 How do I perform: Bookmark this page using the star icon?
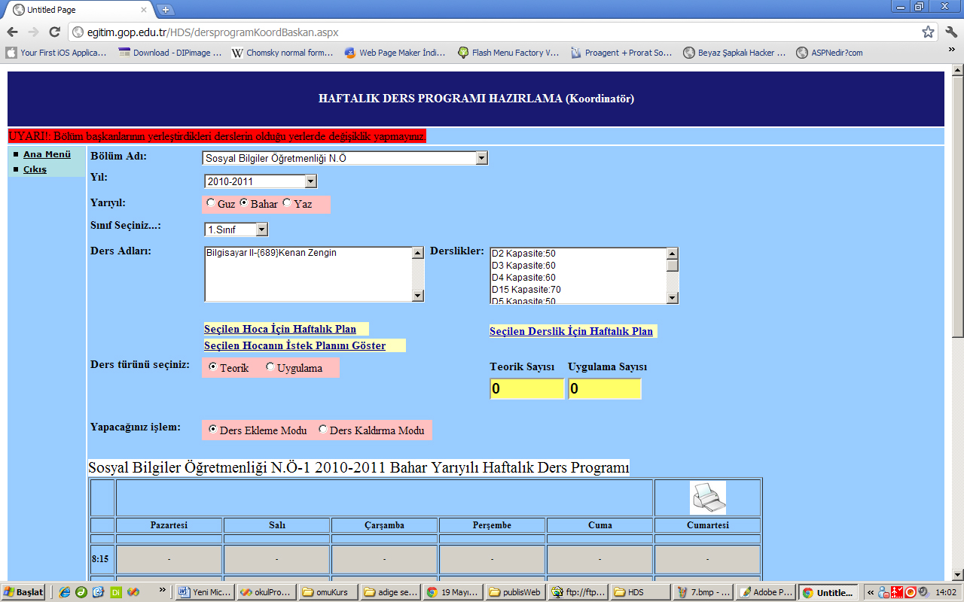click(x=928, y=32)
